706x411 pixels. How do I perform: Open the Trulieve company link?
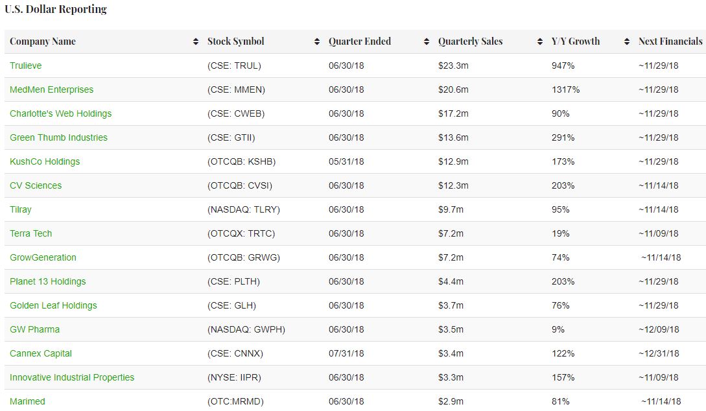click(x=26, y=65)
